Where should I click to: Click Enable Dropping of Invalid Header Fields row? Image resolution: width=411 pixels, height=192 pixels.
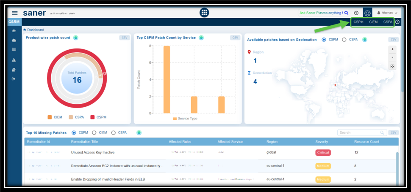pyautogui.click(x=108, y=179)
